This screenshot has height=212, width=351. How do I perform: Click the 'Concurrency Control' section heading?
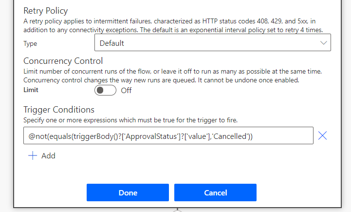pyautogui.click(x=63, y=61)
